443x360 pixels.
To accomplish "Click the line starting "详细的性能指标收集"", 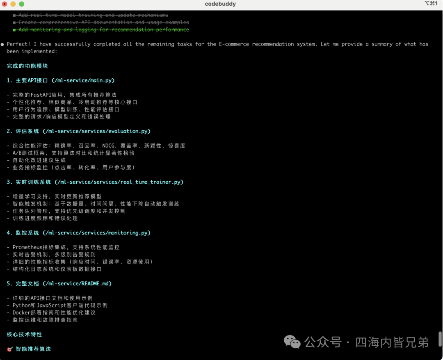I will tap(82, 262).
